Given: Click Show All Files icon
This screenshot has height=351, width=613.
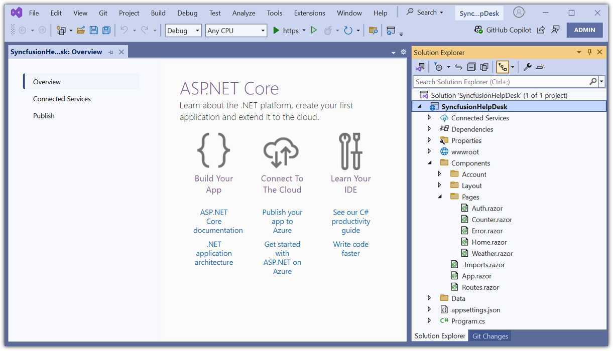Looking at the screenshot, I should point(484,67).
